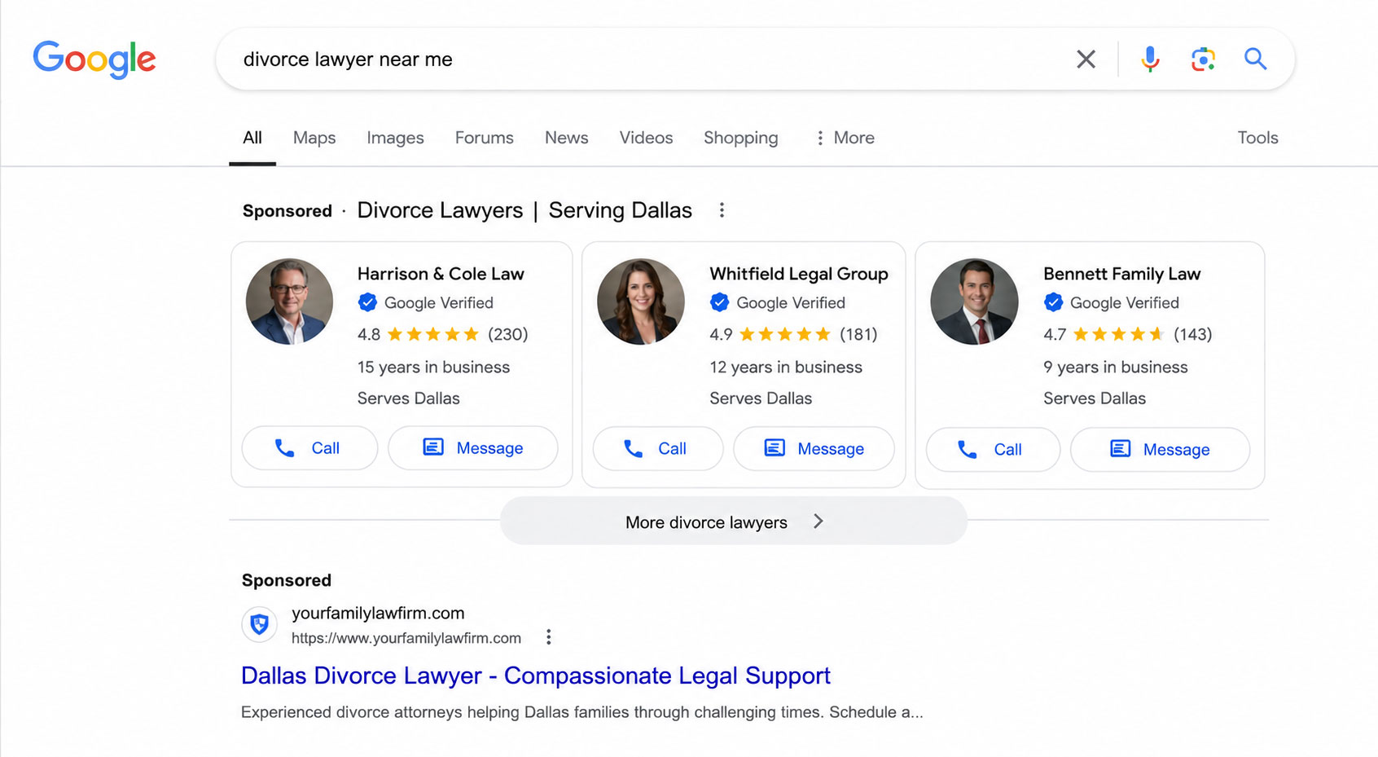Image resolution: width=1378 pixels, height=757 pixels.
Task: Open the Forums tab
Action: [x=485, y=138]
